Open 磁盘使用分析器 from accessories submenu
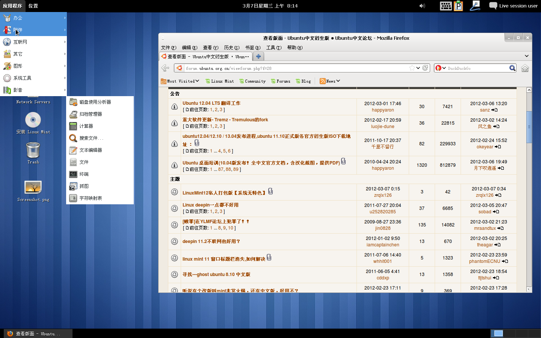541x338 pixels. [100, 102]
